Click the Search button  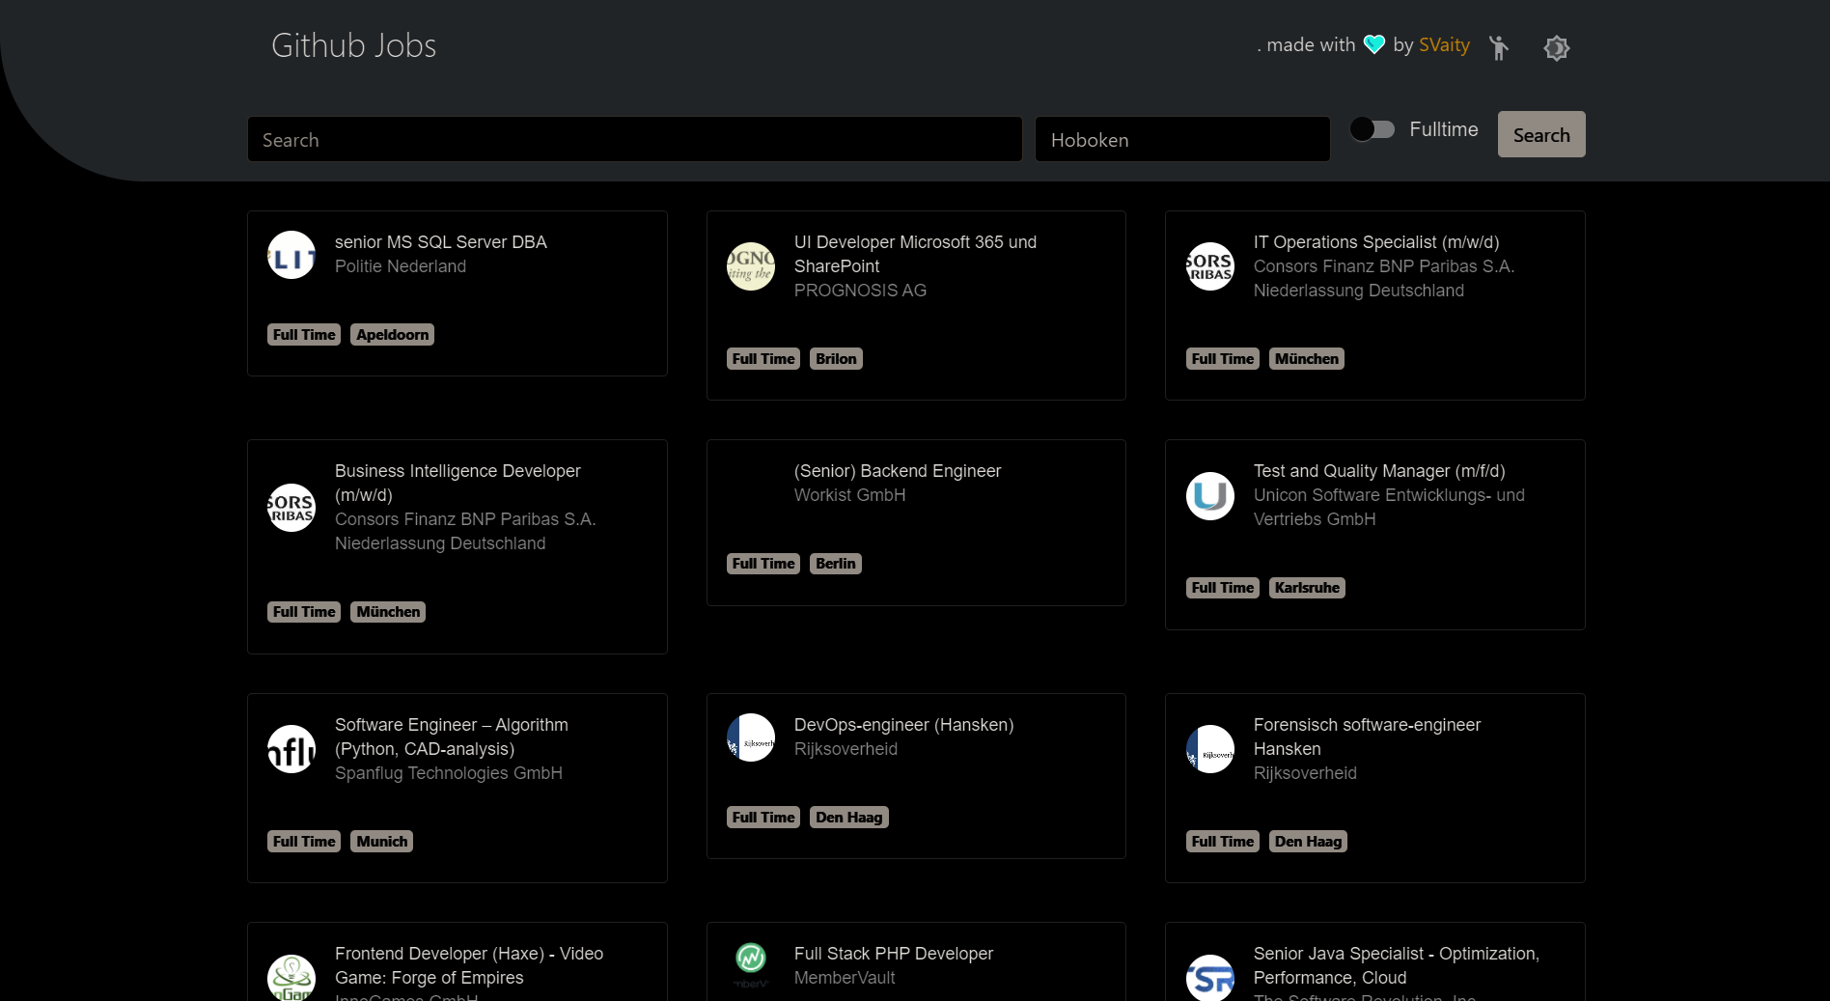pos(1540,134)
